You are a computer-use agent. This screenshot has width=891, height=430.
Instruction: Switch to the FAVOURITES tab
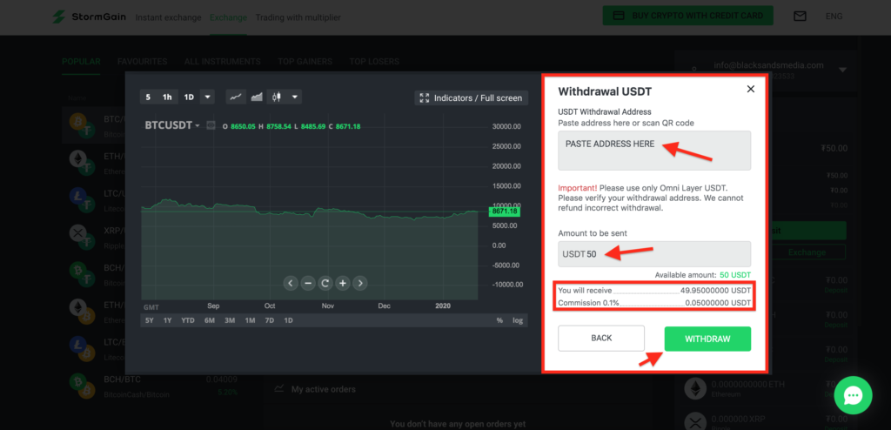coord(142,62)
